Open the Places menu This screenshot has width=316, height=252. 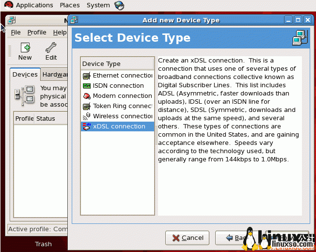[x=70, y=5]
